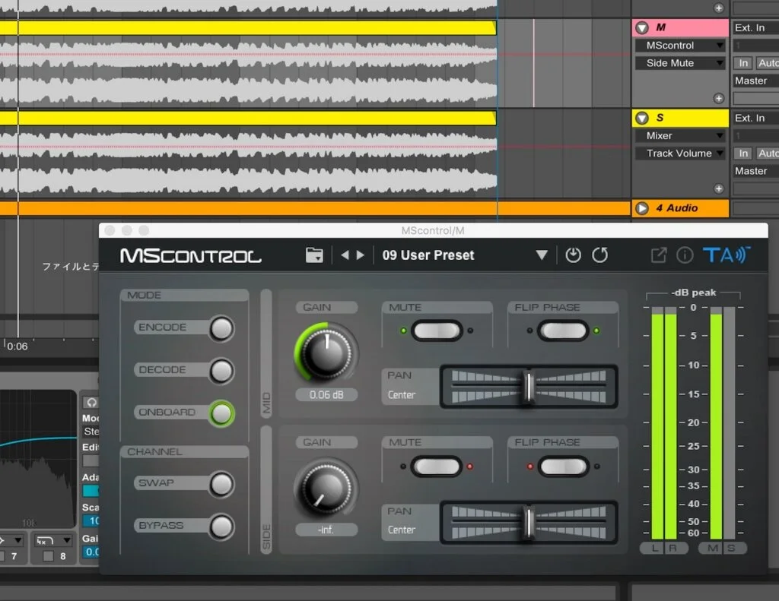The image size is (779, 601).
Task: Open Ext. In input chooser on M track
Action: click(755, 28)
